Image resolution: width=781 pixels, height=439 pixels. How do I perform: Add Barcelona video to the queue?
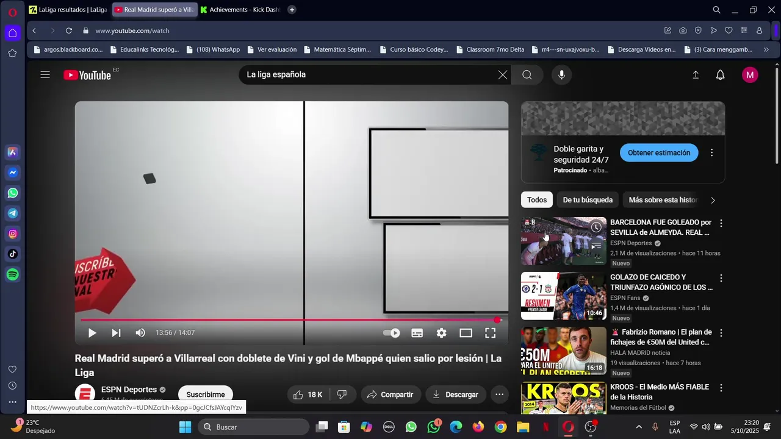pyautogui.click(x=596, y=246)
